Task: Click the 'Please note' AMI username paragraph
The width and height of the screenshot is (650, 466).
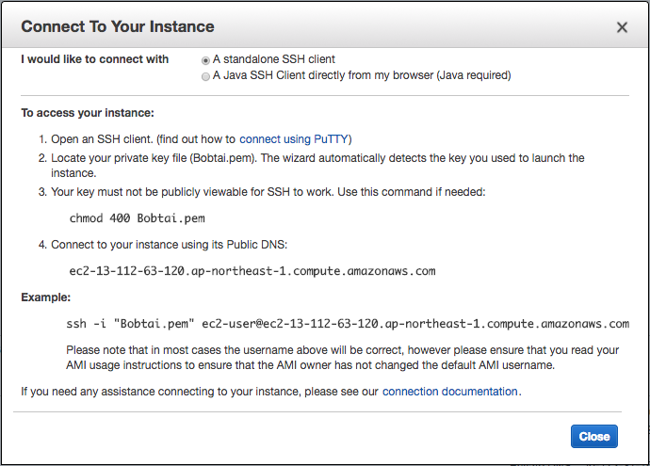Action: tap(342, 357)
